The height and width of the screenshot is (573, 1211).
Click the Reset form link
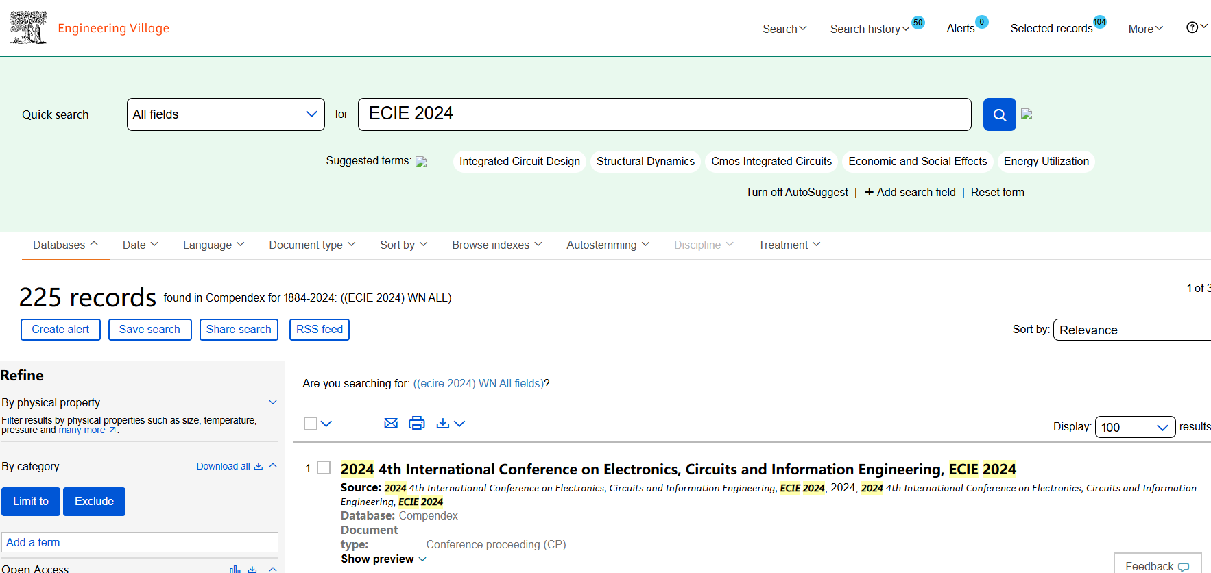pyautogui.click(x=998, y=193)
